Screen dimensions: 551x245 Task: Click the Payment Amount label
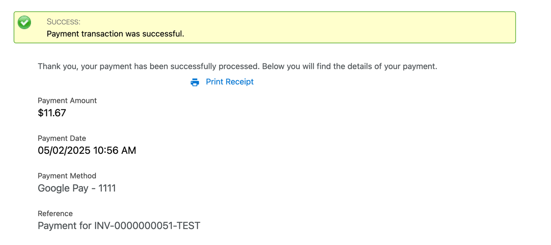click(x=67, y=101)
